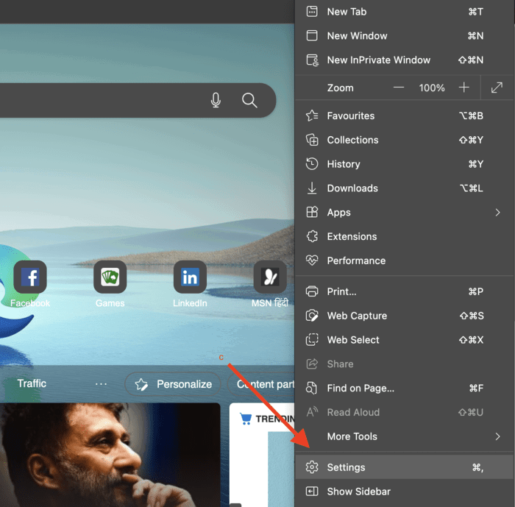Click the Trending shopping cart card header

tap(267, 419)
